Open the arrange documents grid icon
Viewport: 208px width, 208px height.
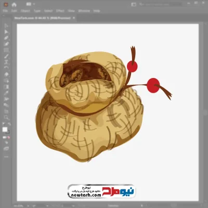[x=29, y=4]
